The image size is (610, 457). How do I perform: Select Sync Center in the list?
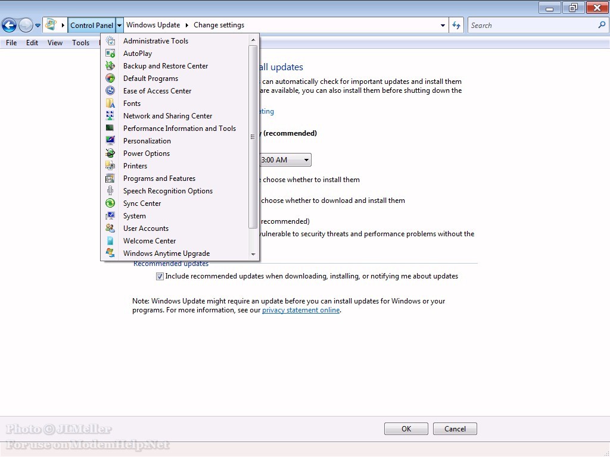175,203
